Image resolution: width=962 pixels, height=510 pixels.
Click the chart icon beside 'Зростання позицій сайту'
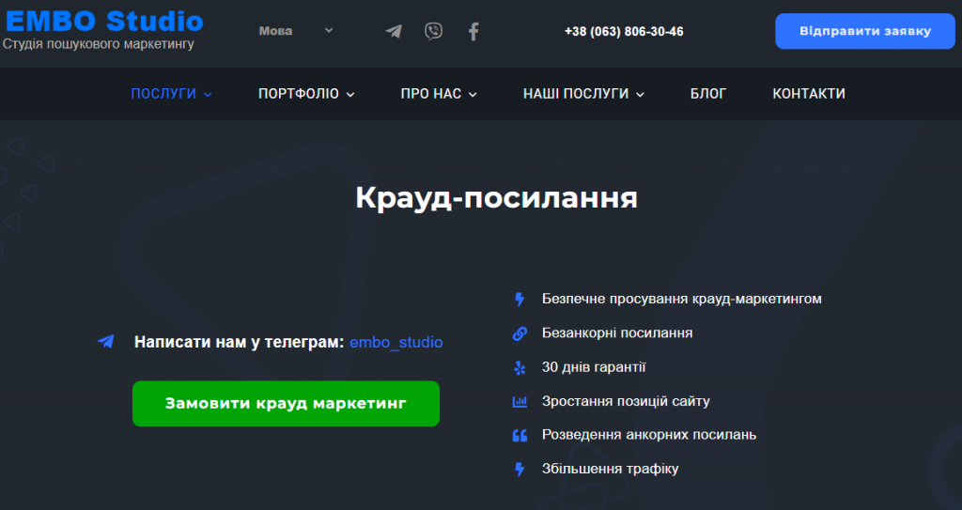click(520, 401)
